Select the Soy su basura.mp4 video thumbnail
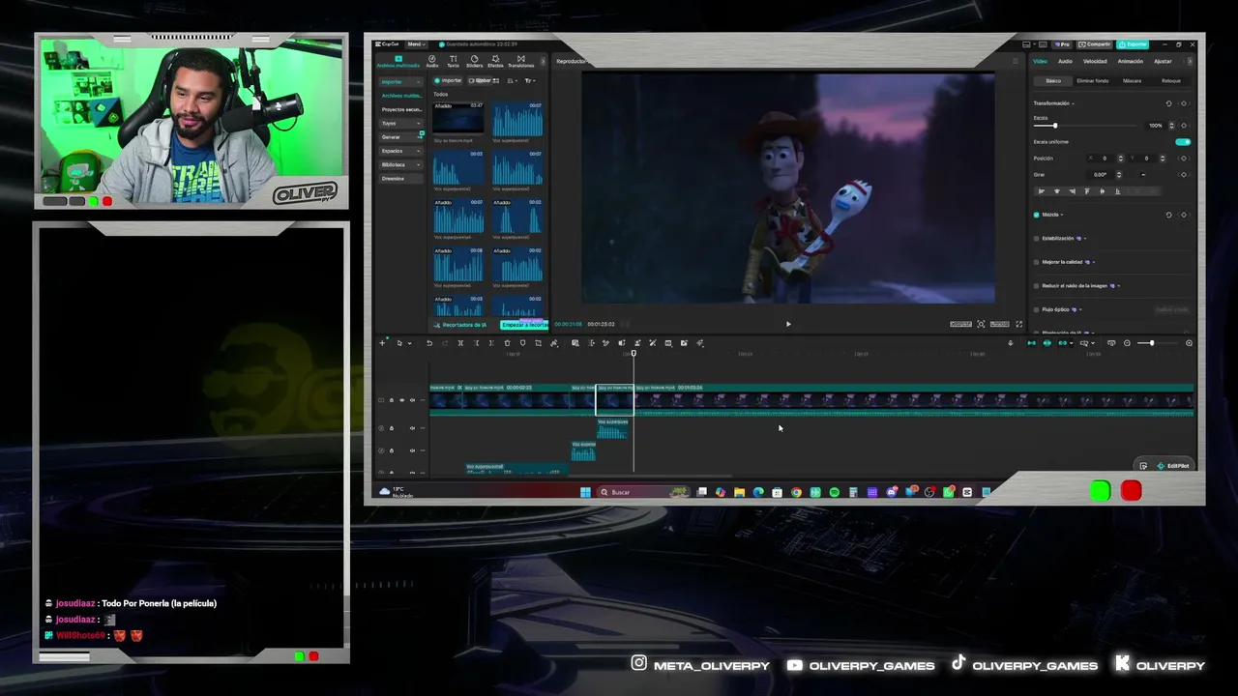 (x=457, y=119)
